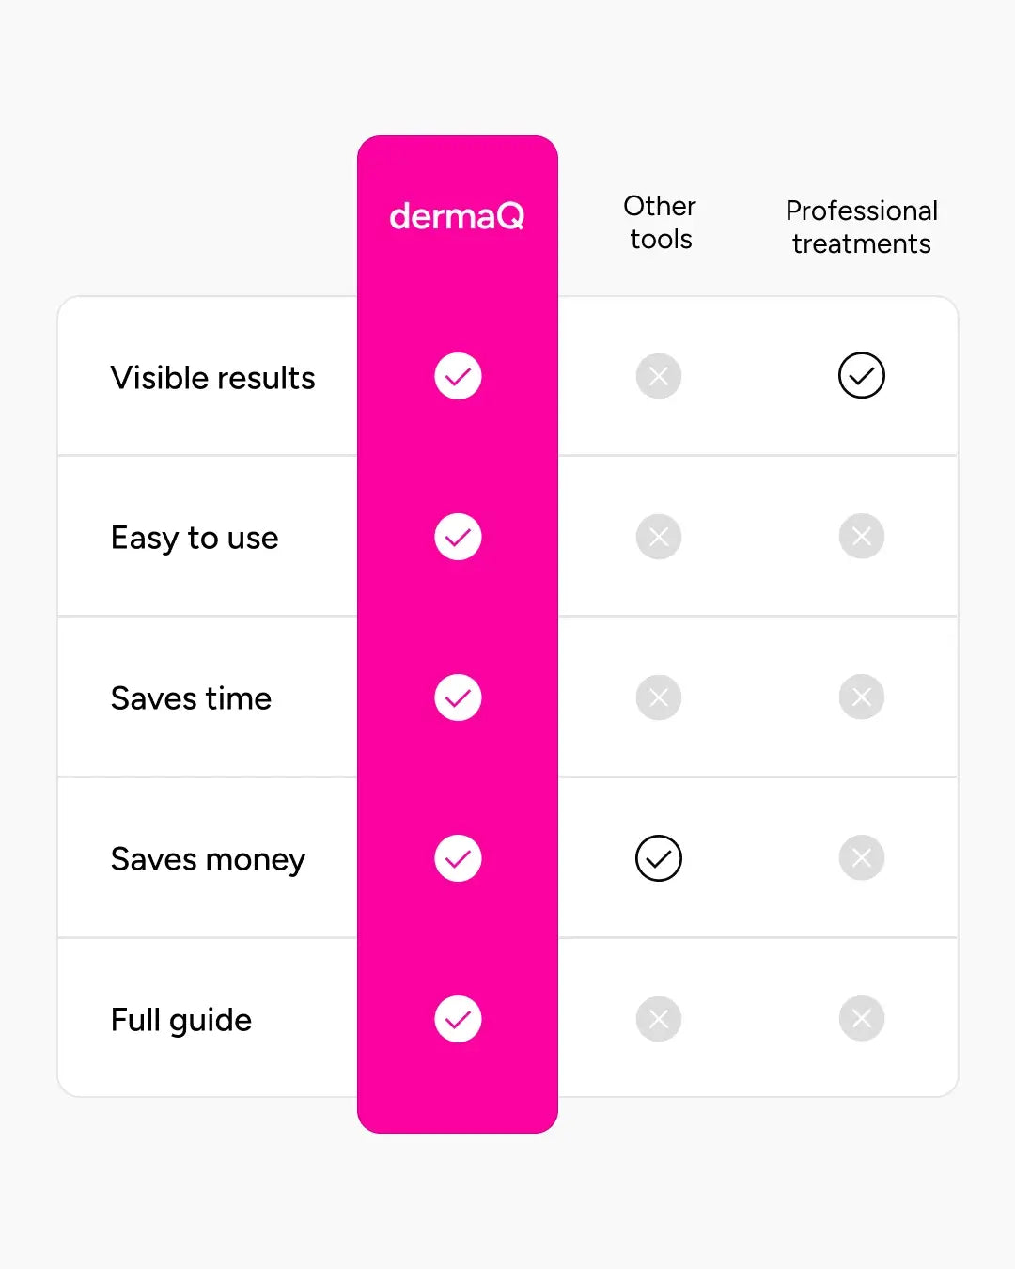Select the Professional treatments column header
The width and height of the screenshot is (1015, 1269).
click(x=862, y=227)
